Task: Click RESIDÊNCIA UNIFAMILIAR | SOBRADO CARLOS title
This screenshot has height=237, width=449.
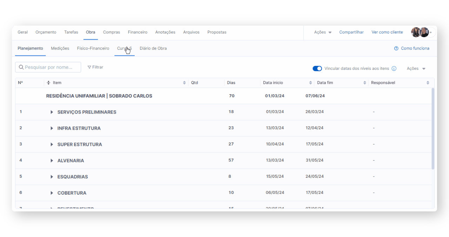Action: coord(99,96)
